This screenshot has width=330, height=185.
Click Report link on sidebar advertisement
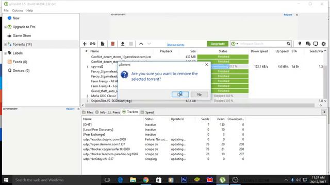70,109
